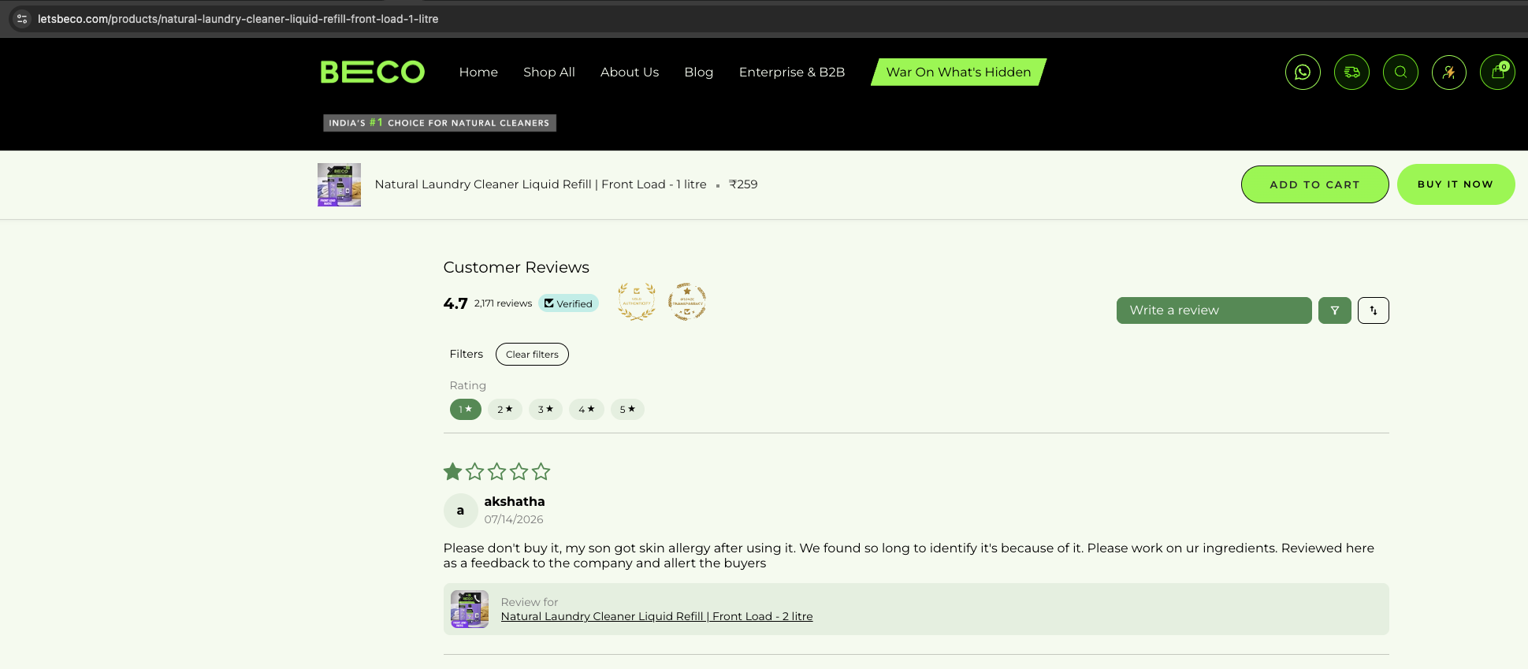Click the 'Rating' filter group label
The width and height of the screenshot is (1528, 669).
click(x=468, y=385)
